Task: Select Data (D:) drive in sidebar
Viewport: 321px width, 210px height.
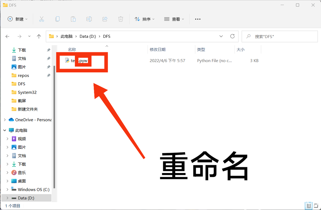Action: click(26, 198)
